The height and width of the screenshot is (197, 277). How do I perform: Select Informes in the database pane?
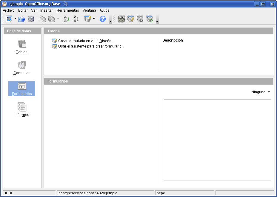(x=22, y=110)
